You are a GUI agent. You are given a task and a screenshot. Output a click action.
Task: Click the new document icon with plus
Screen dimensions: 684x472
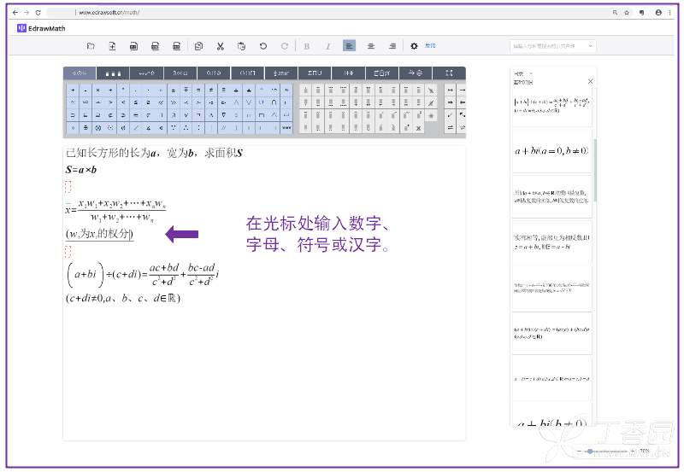pos(112,46)
